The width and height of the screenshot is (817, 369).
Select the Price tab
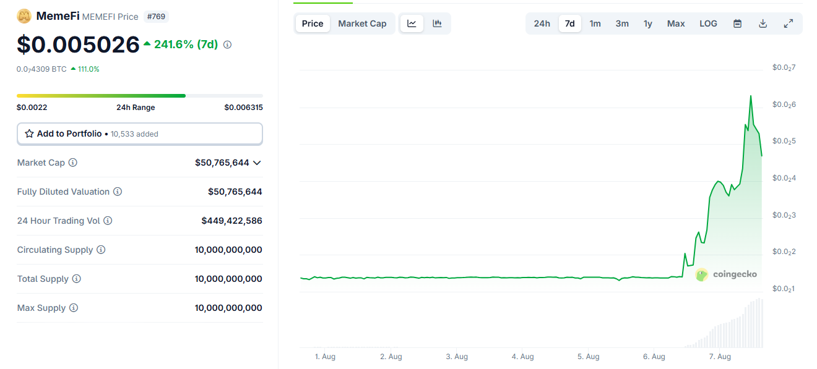[x=313, y=23]
